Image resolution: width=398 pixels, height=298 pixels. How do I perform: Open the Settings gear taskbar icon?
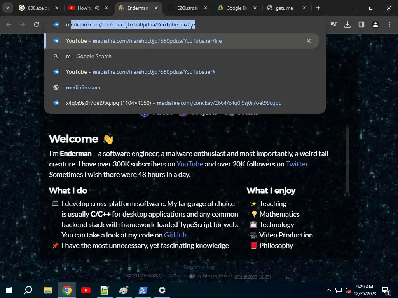162,290
